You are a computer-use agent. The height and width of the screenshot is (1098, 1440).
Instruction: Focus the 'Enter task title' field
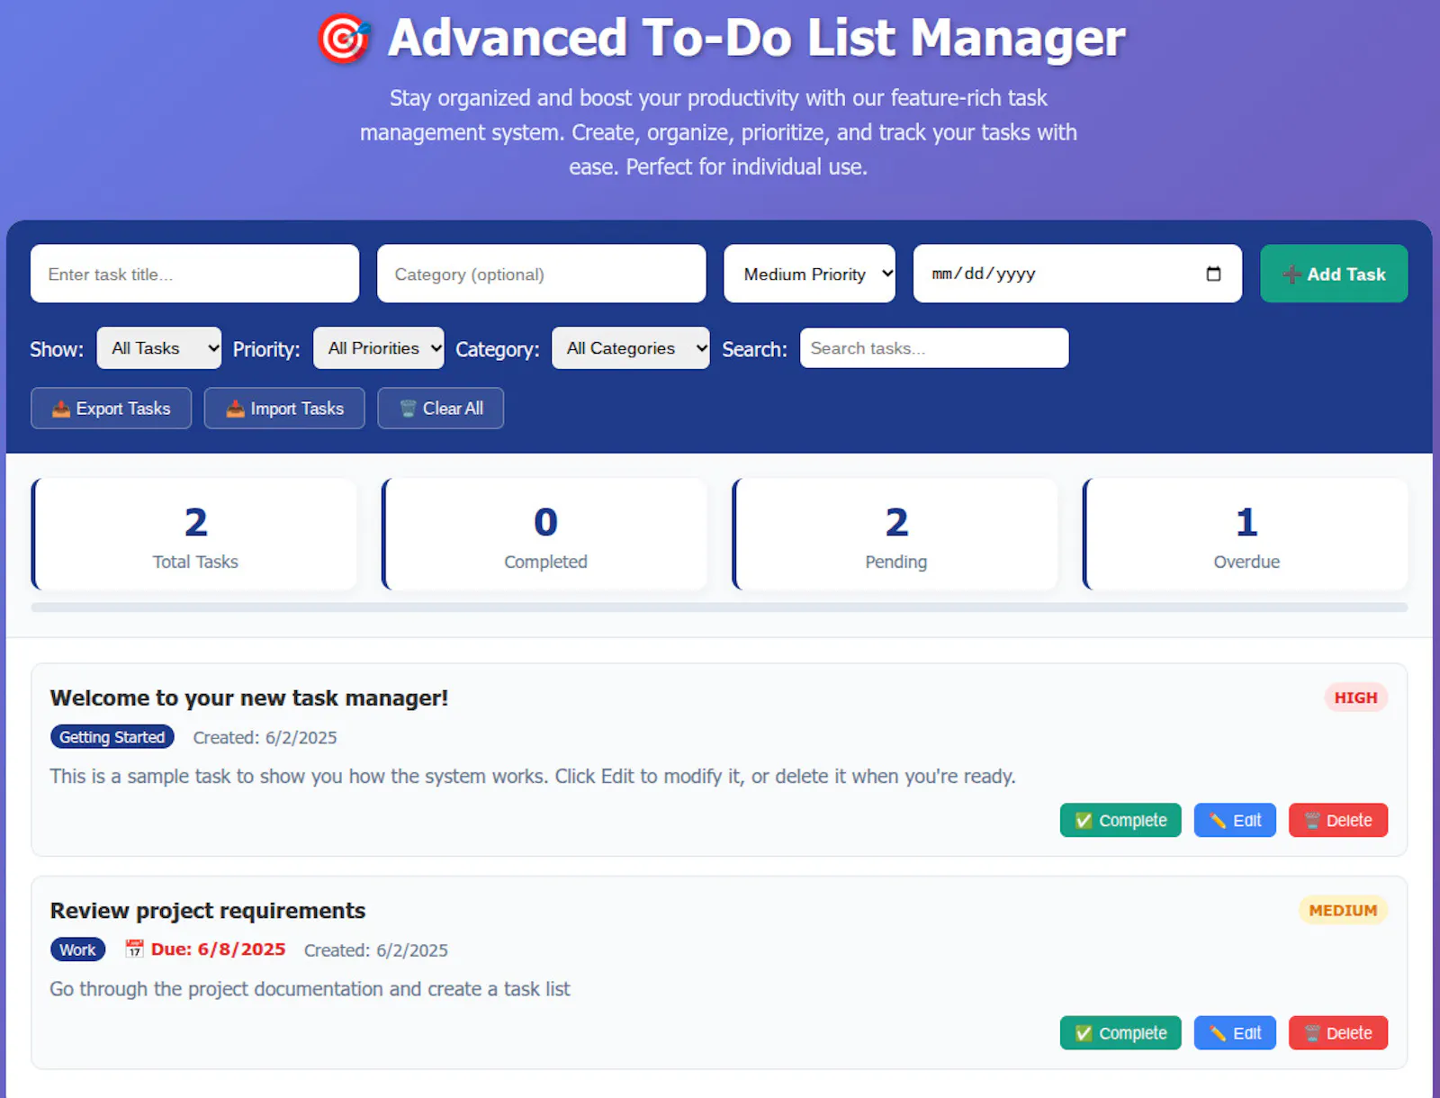[194, 274]
